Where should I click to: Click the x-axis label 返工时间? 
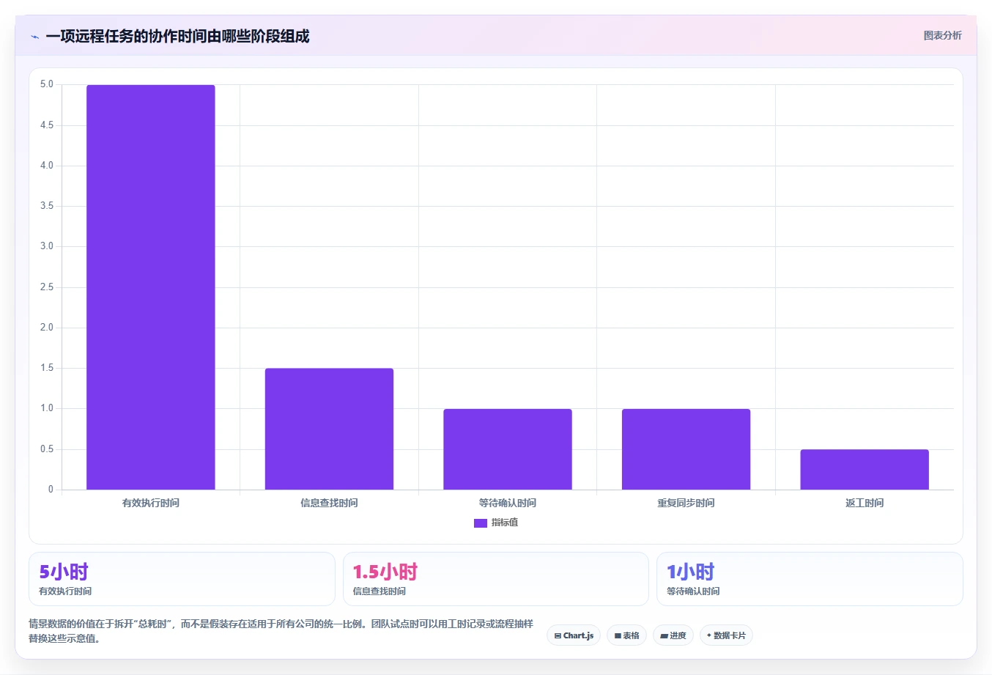pos(865,503)
